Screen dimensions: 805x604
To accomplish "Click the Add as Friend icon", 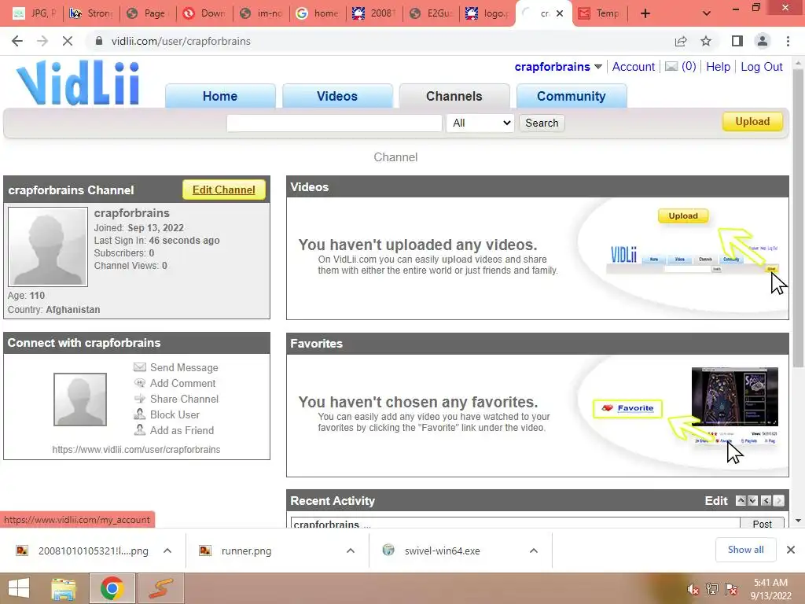I will (x=140, y=430).
